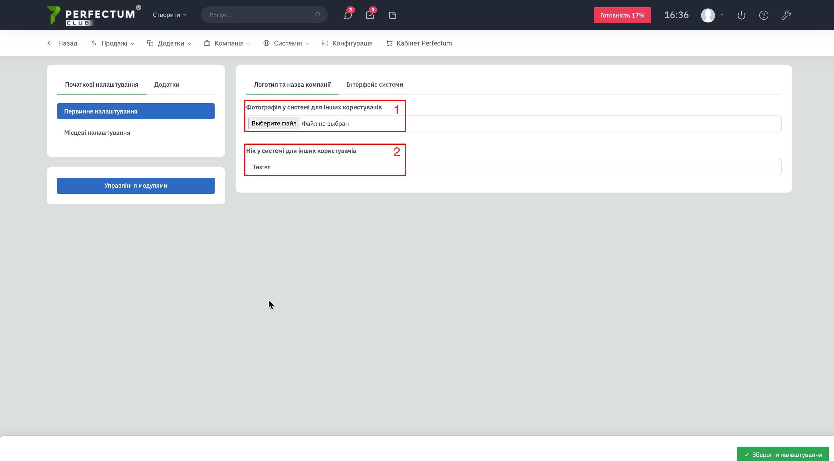
Task: Select Місцеві налаштування item
Action: click(97, 133)
